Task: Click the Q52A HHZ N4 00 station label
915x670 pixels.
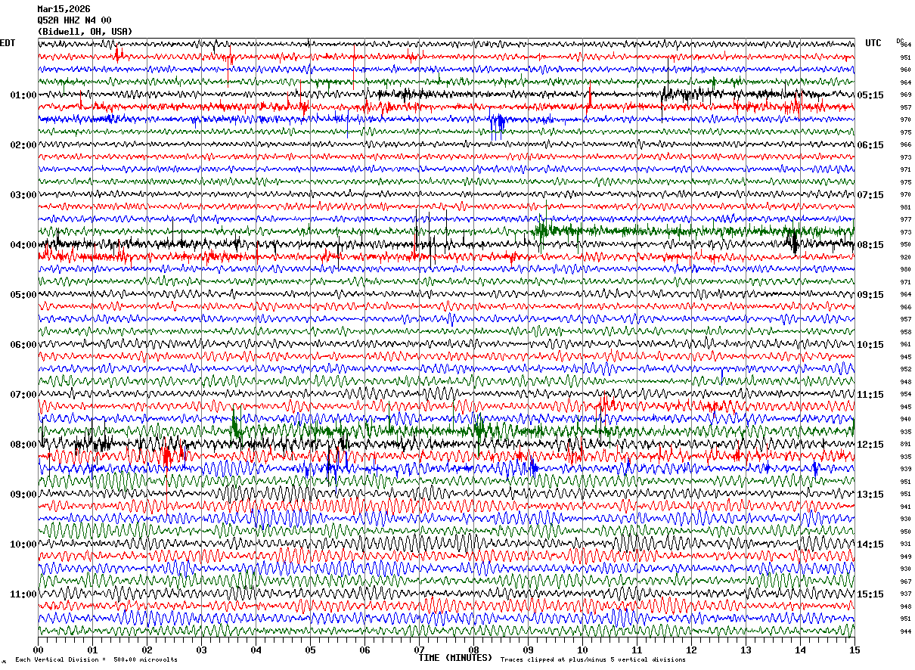Action: 74,20
